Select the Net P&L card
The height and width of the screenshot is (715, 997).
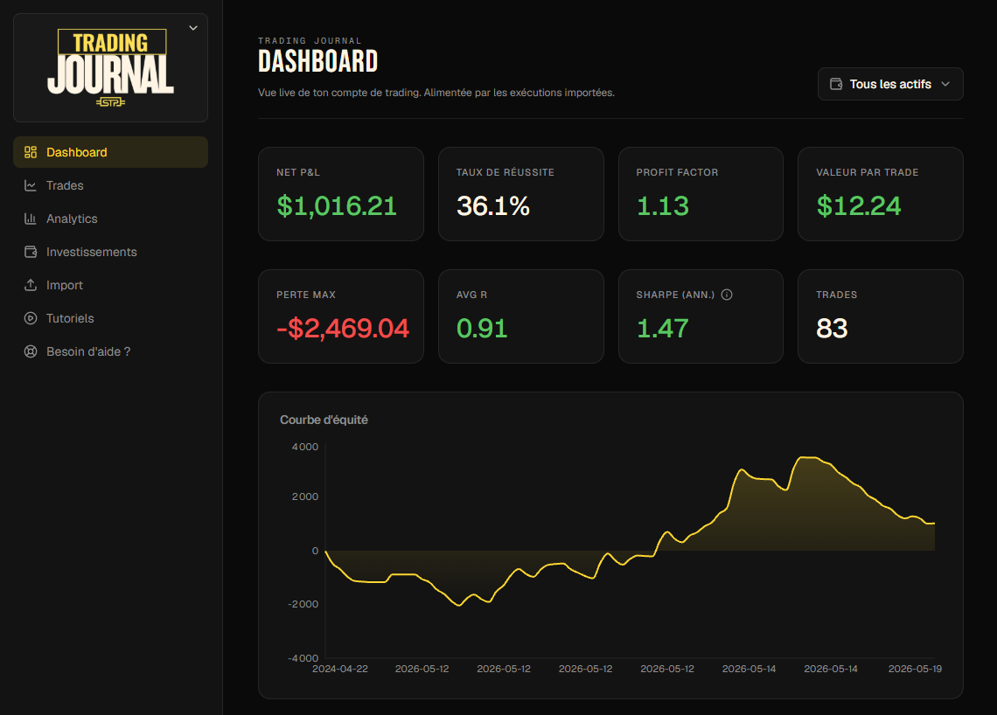point(341,194)
